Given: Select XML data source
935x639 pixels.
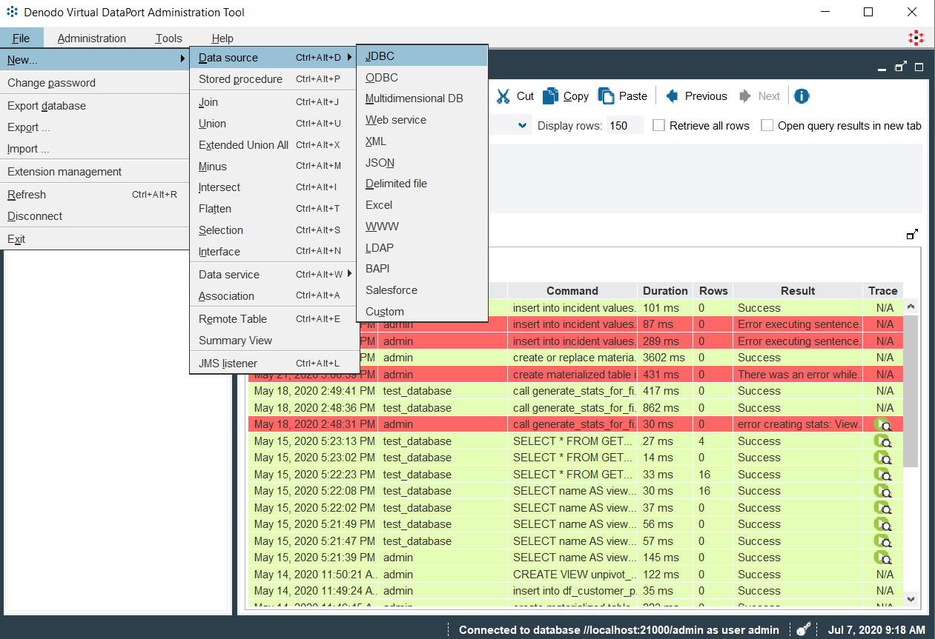Looking at the screenshot, I should (422, 141).
